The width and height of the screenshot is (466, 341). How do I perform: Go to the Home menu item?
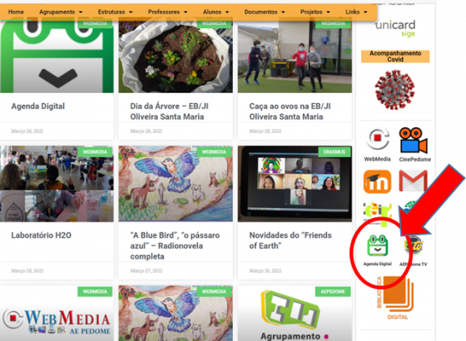(16, 12)
